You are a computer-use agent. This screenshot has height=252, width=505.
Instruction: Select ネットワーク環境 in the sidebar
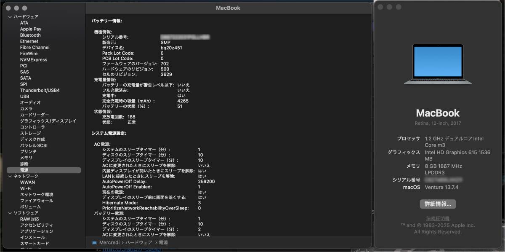[x=37, y=194]
